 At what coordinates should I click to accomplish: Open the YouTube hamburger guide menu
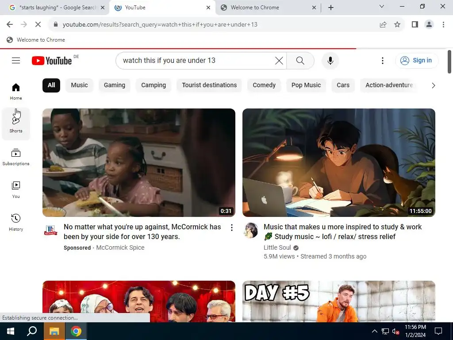tap(16, 60)
